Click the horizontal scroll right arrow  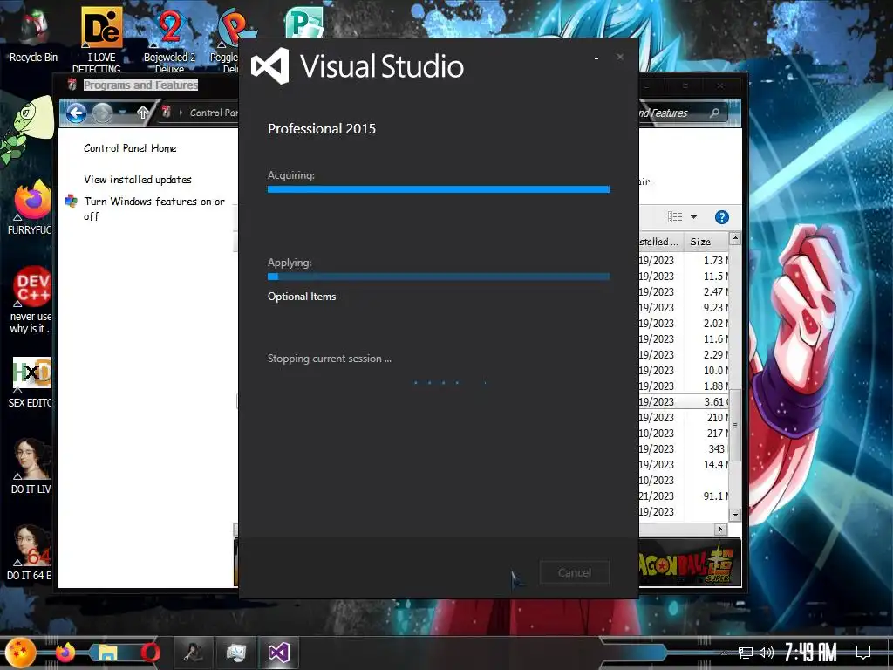click(x=721, y=530)
